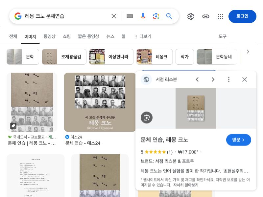Switch to the 뉴스 tab
The width and height of the screenshot is (263, 197).
[x=110, y=36]
